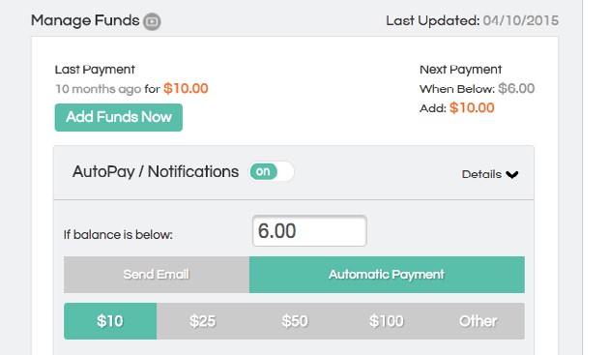Image resolution: width=609 pixels, height=355 pixels.
Task: Click the Last Updated date 04/10/2015
Action: click(x=521, y=20)
